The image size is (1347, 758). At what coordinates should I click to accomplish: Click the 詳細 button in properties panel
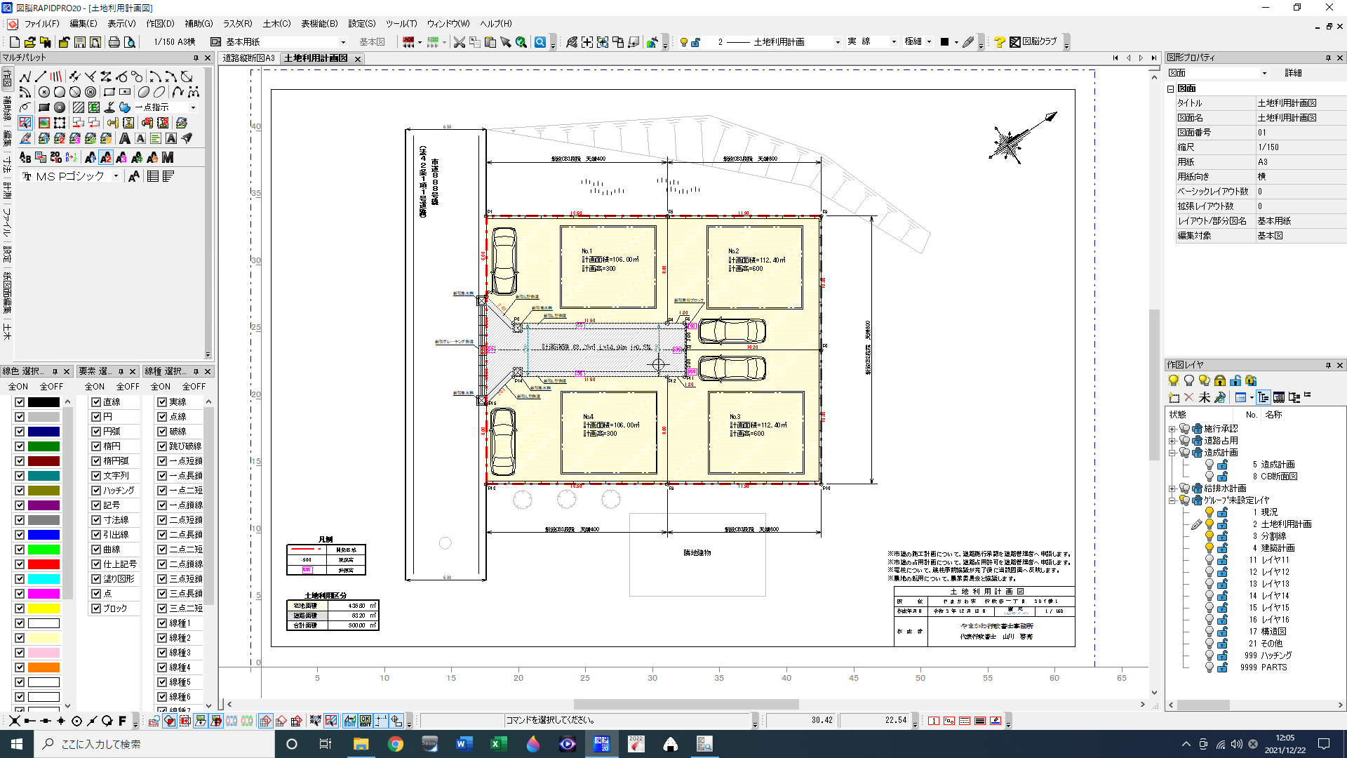pyautogui.click(x=1293, y=73)
